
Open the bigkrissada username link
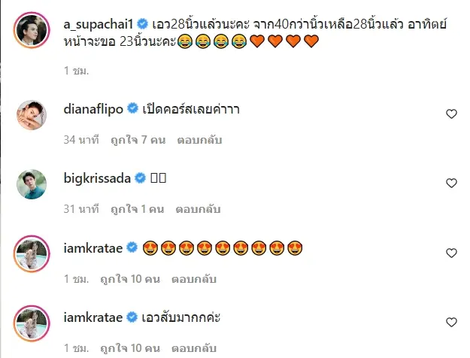97,178
